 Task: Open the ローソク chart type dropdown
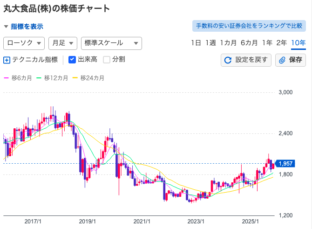(24, 43)
